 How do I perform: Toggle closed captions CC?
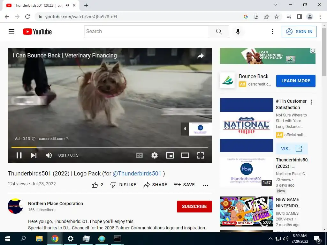coord(139,155)
